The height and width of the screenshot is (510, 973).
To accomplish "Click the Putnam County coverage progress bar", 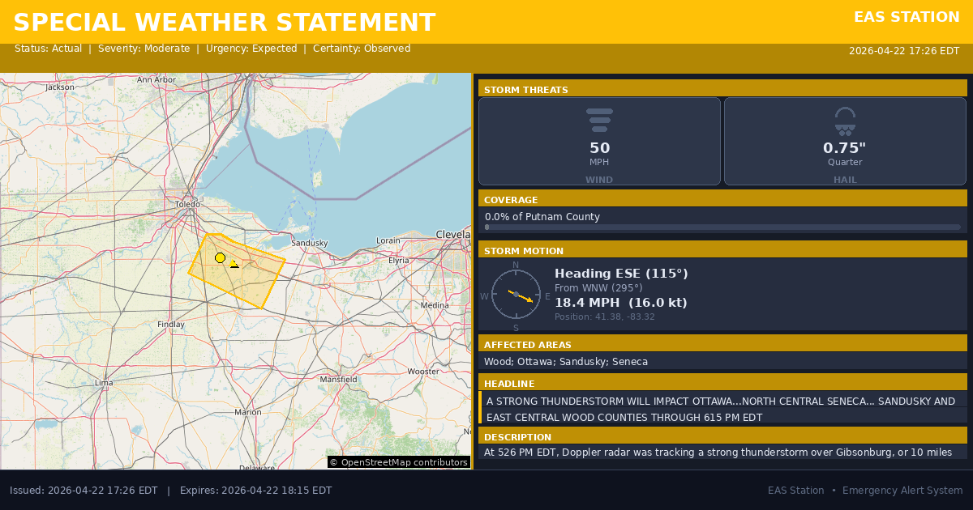I will (722, 227).
